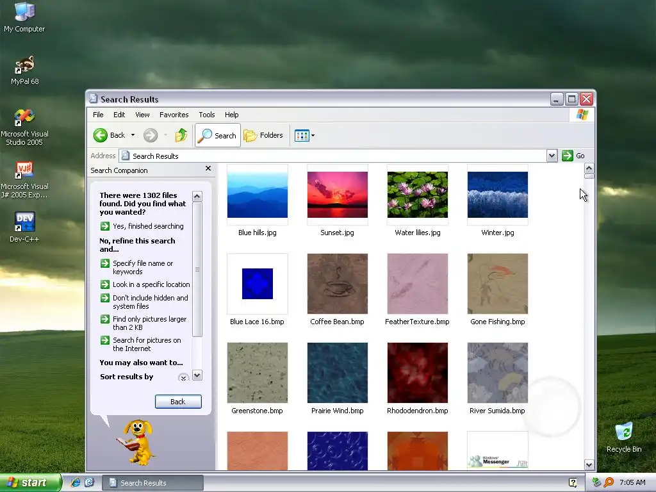Close the Search Companion pane
Image resolution: width=656 pixels, height=492 pixels.
(208, 168)
